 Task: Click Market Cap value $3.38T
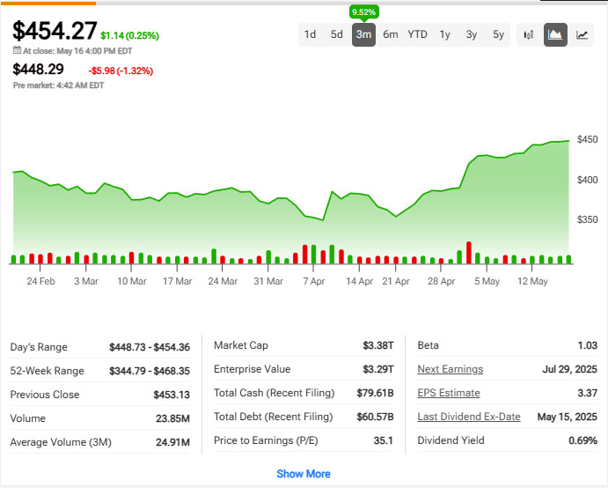click(378, 345)
